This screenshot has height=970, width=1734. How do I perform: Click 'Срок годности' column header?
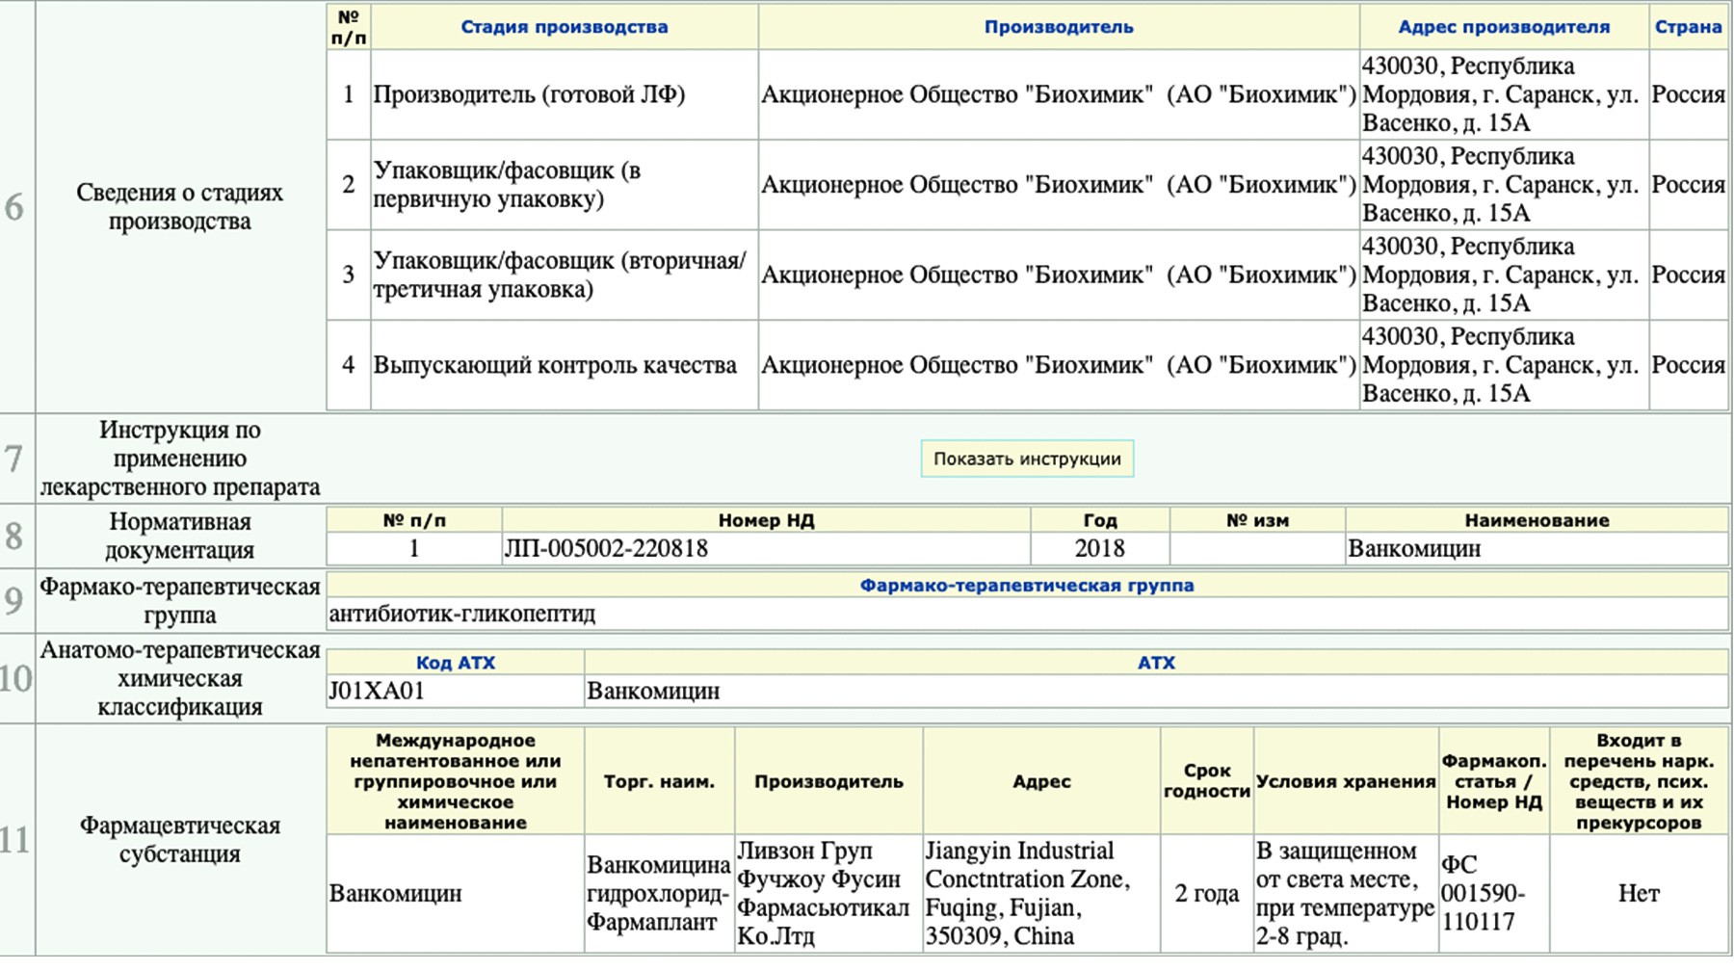pyautogui.click(x=1207, y=781)
